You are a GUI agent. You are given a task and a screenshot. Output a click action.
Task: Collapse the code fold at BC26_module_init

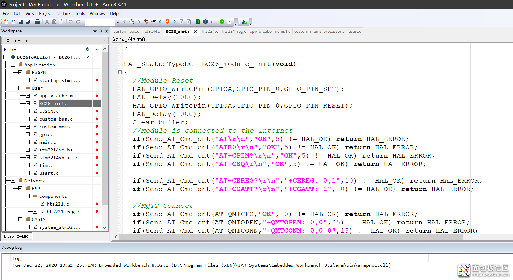coord(120,72)
